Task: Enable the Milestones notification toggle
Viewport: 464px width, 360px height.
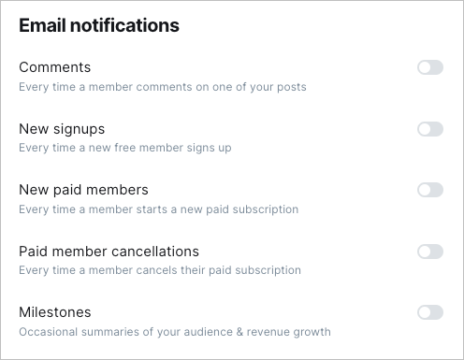Action: (x=430, y=312)
